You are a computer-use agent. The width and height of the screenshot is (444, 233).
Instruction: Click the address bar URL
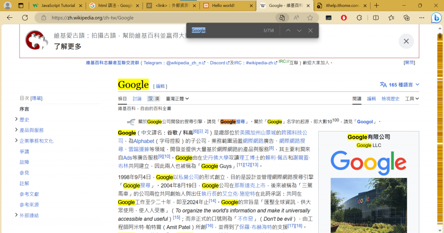[x=92, y=18]
